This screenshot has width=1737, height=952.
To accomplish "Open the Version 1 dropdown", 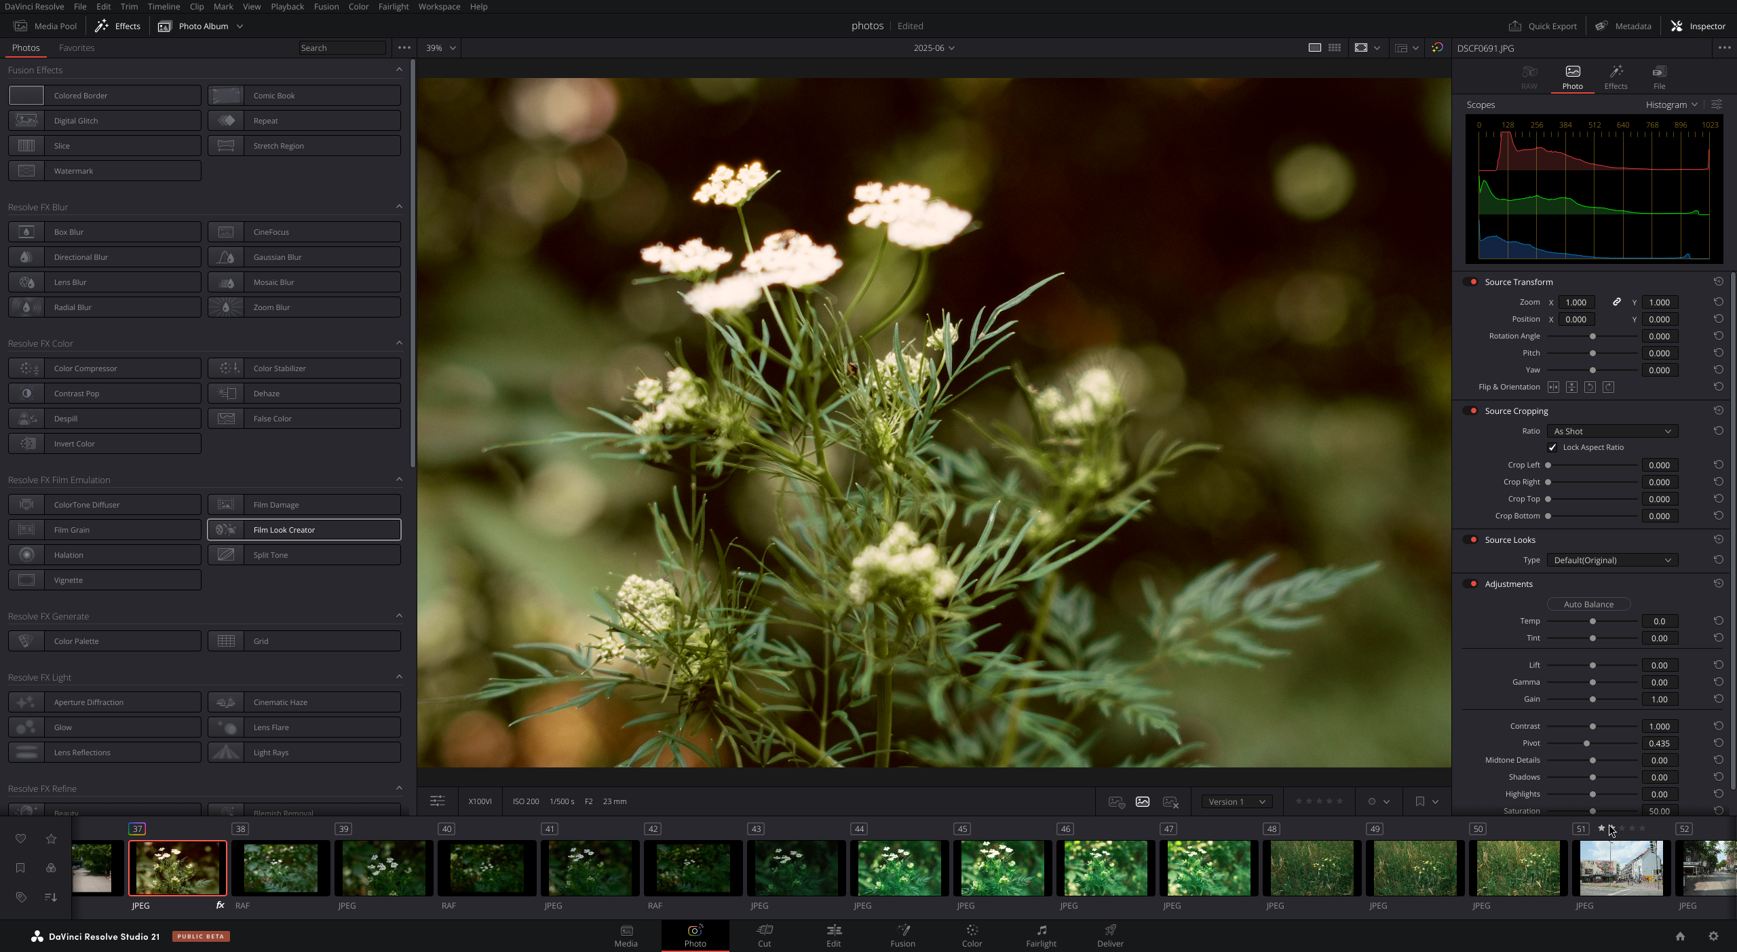I will (1235, 801).
